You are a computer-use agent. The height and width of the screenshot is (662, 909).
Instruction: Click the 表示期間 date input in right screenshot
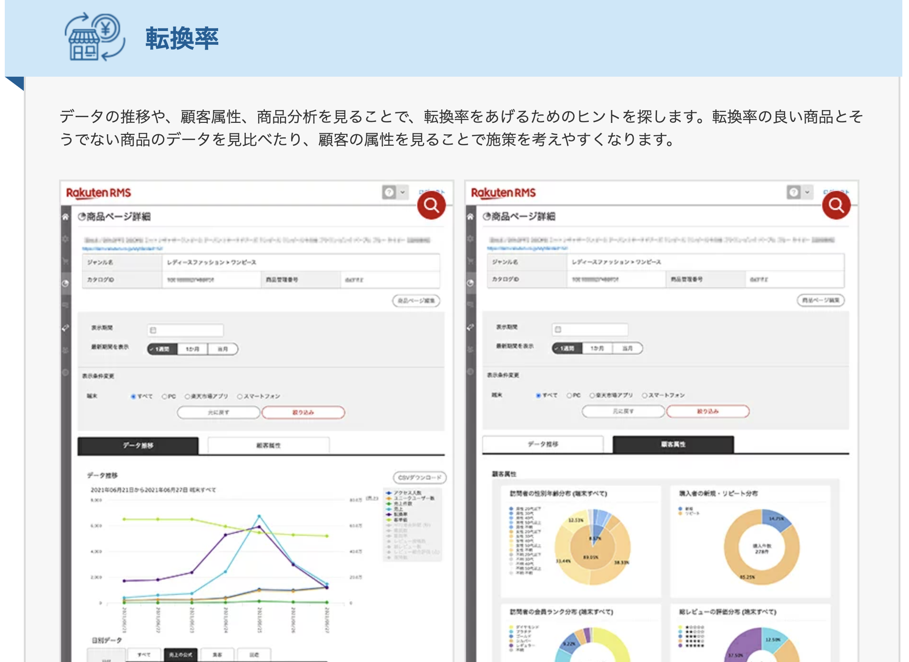(x=590, y=329)
